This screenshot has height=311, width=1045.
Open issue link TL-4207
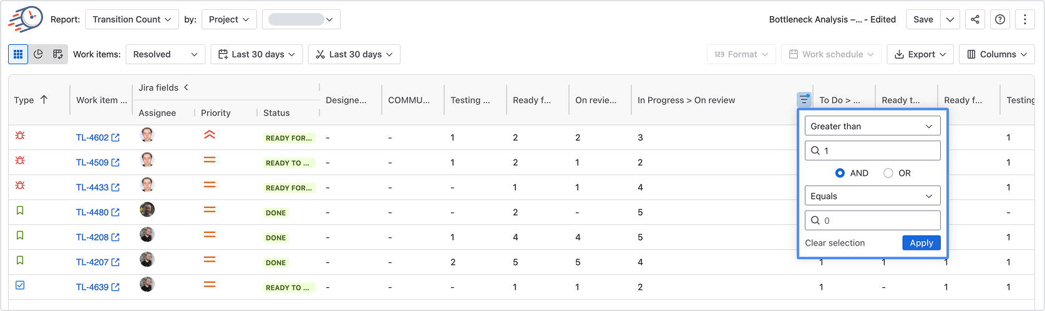[92, 262]
